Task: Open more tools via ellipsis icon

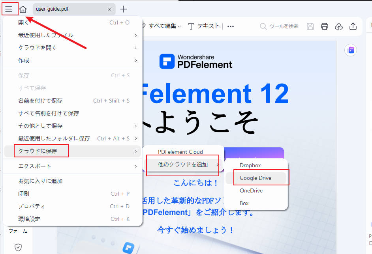Action: click(x=230, y=26)
